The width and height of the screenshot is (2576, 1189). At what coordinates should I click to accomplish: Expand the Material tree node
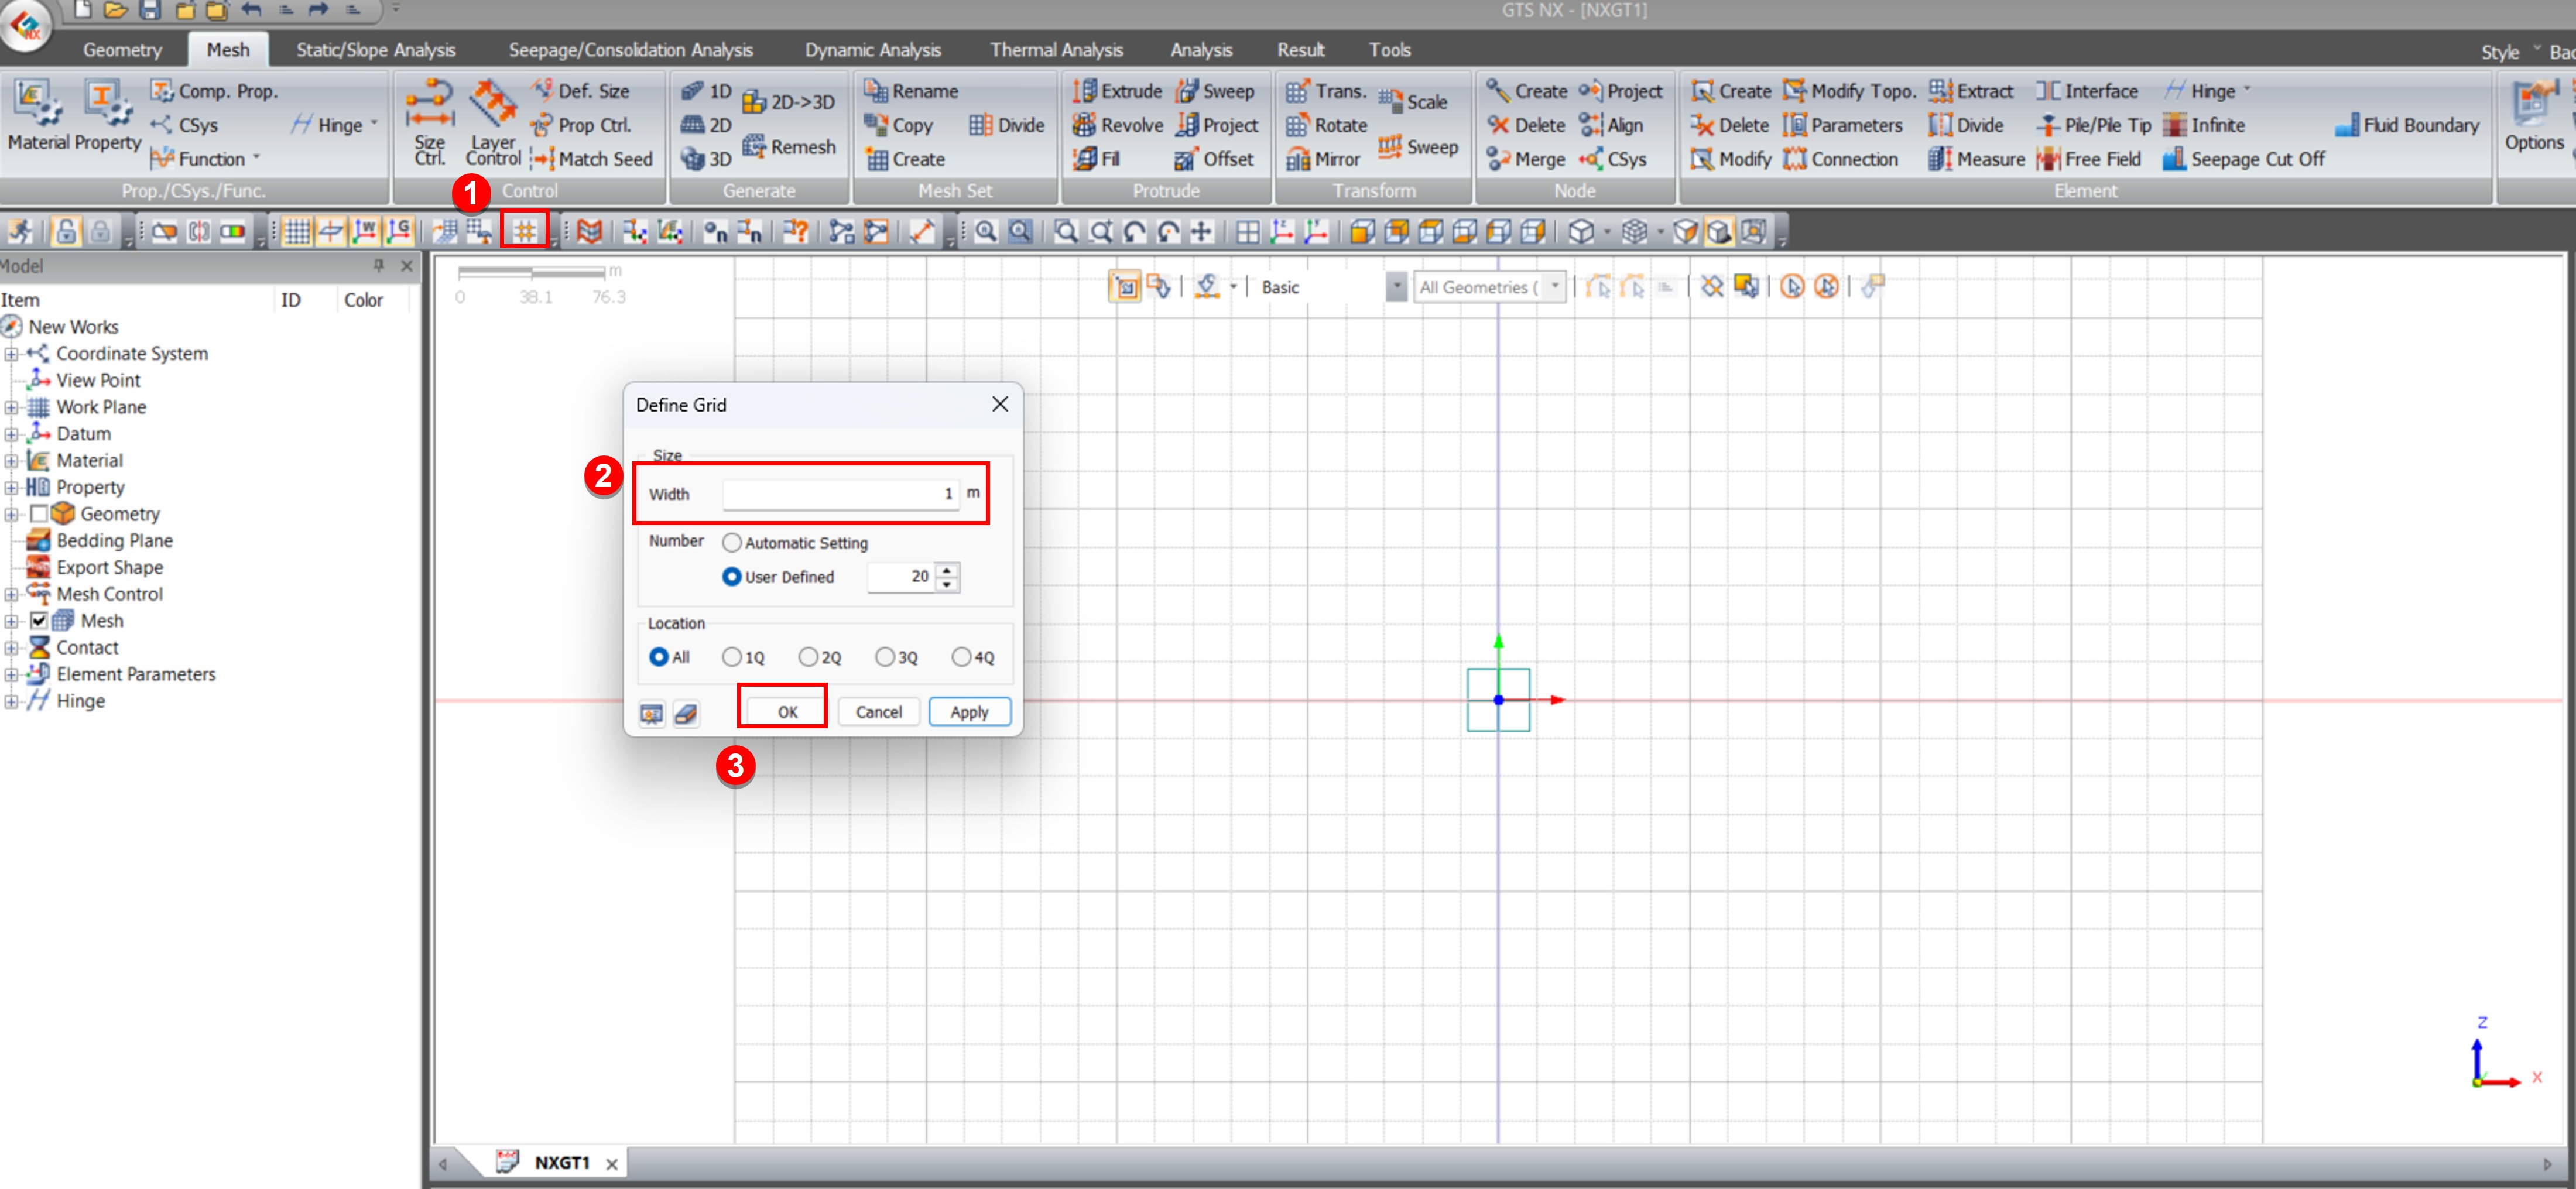(x=11, y=461)
